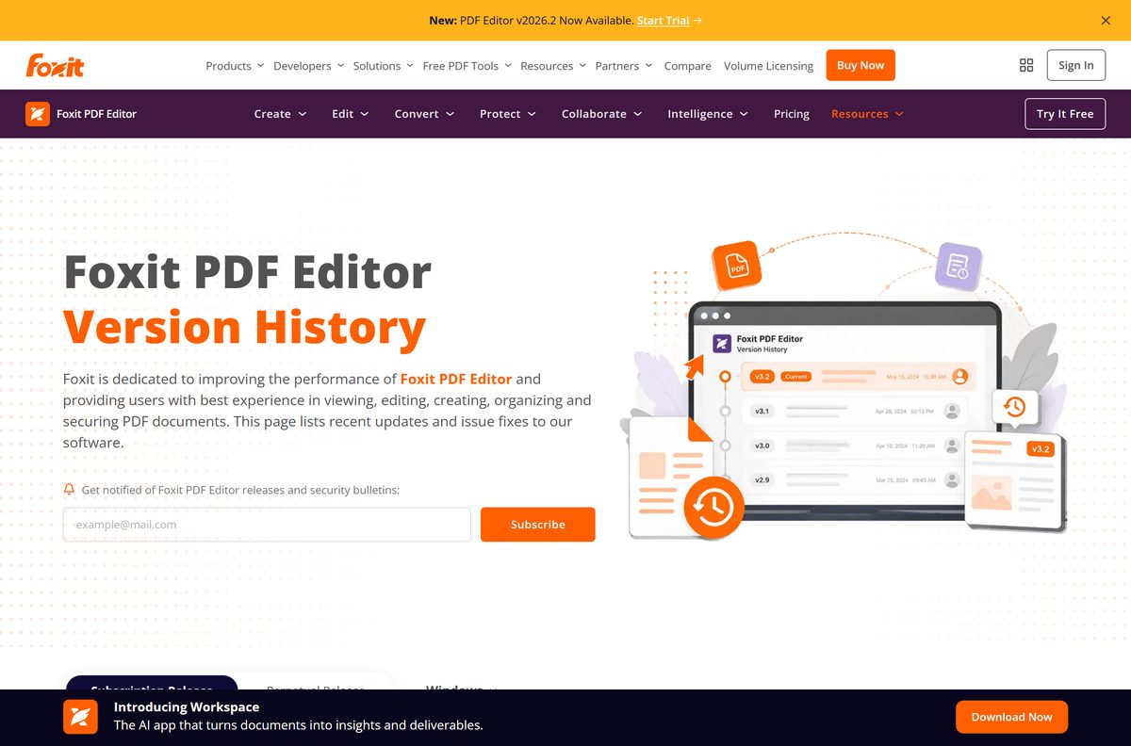Click the "Introducing Workspace" banner title
This screenshot has width=1131, height=746.
pyautogui.click(x=187, y=707)
